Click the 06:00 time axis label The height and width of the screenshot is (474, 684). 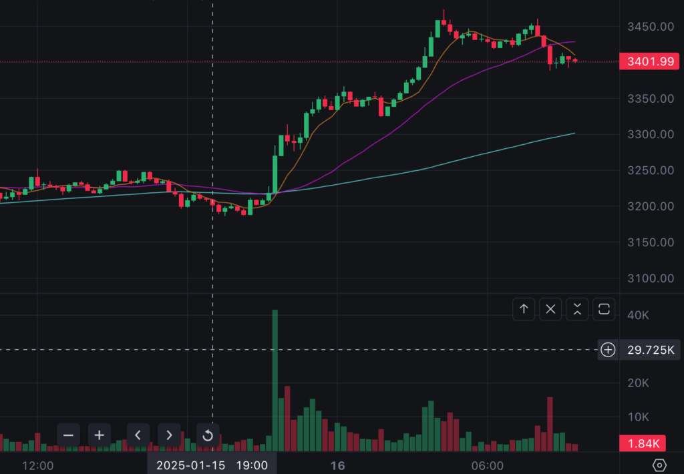point(487,466)
